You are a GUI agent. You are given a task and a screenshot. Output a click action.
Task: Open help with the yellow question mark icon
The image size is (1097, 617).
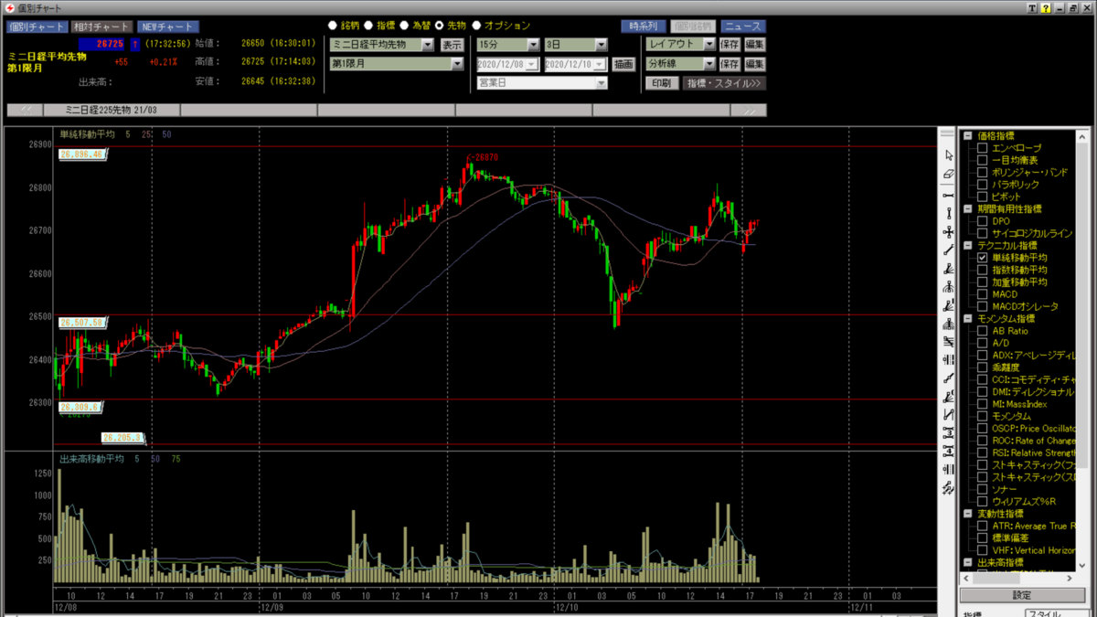click(1046, 8)
